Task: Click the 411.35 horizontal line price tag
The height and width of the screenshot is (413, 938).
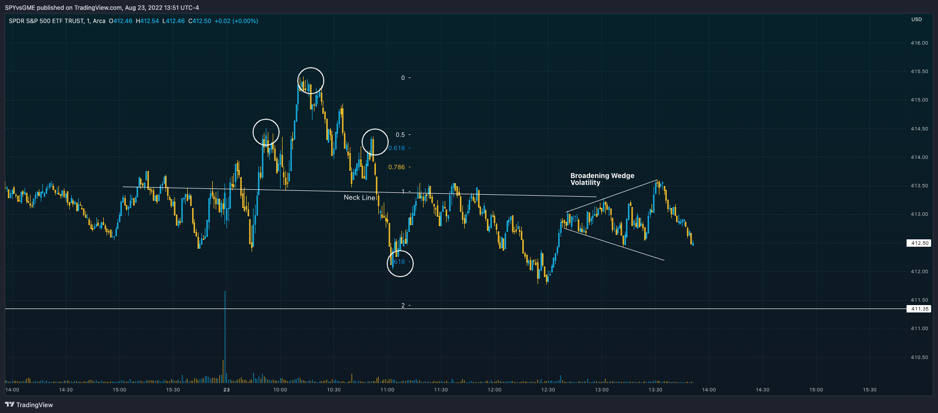Action: click(918, 309)
